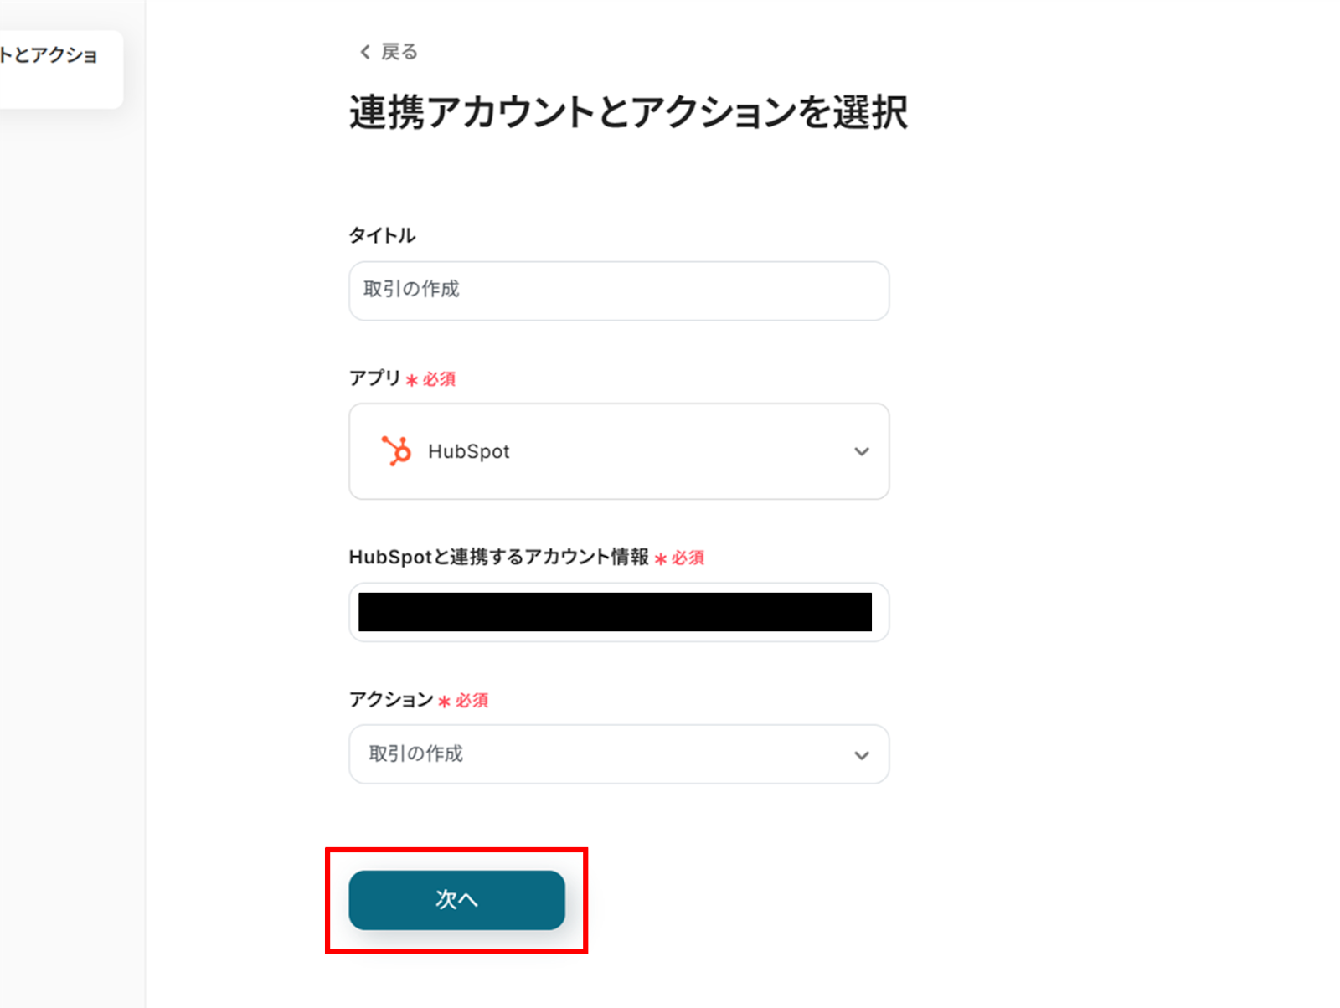Click the アクション field label
The height and width of the screenshot is (1008, 1340).
pos(390,699)
